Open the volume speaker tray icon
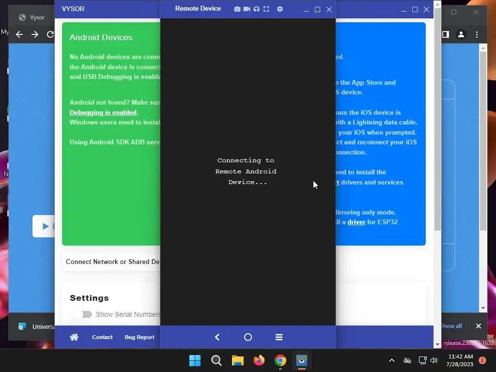Screen dimensions: 496x372 pos(434,360)
